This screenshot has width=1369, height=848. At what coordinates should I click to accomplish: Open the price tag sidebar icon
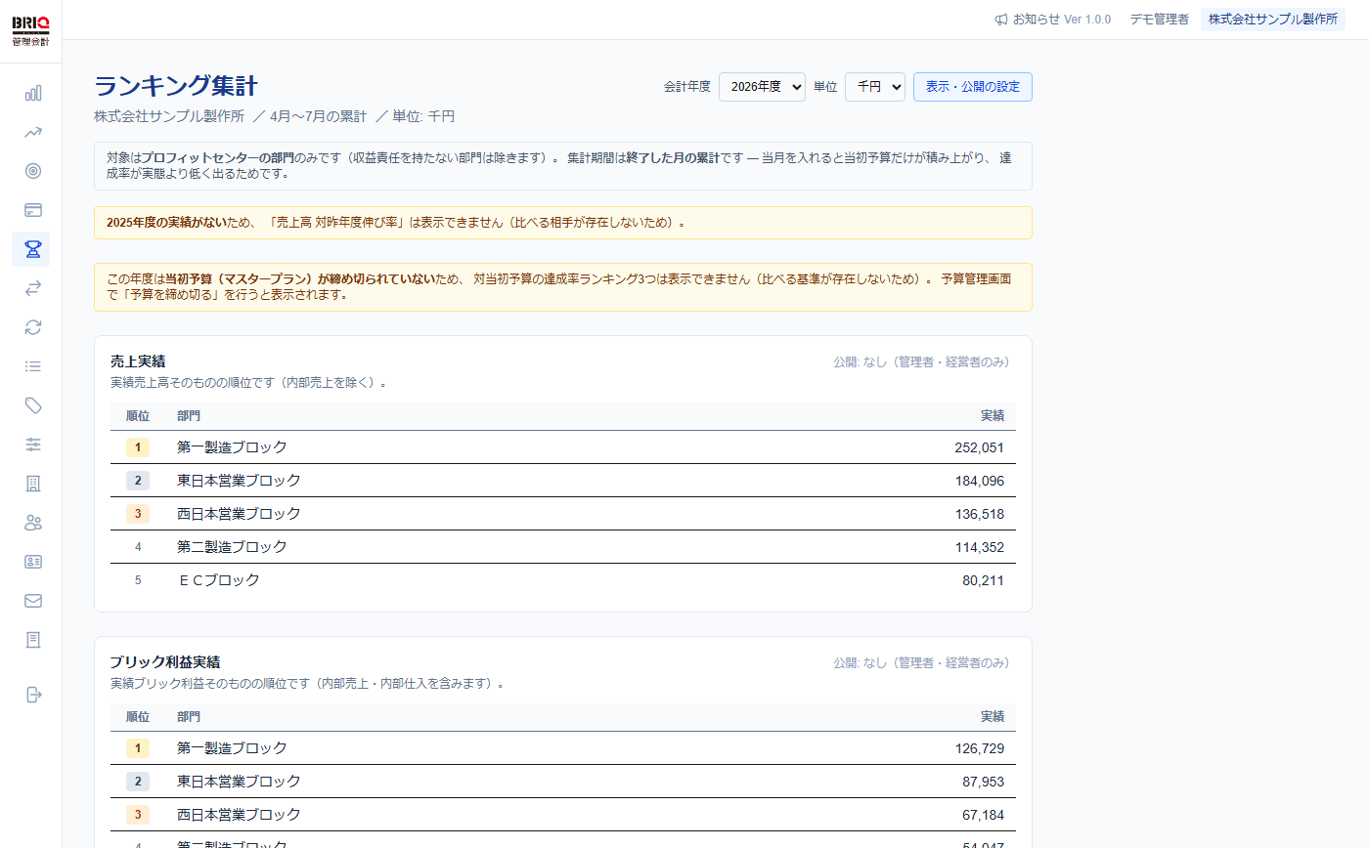coord(33,405)
